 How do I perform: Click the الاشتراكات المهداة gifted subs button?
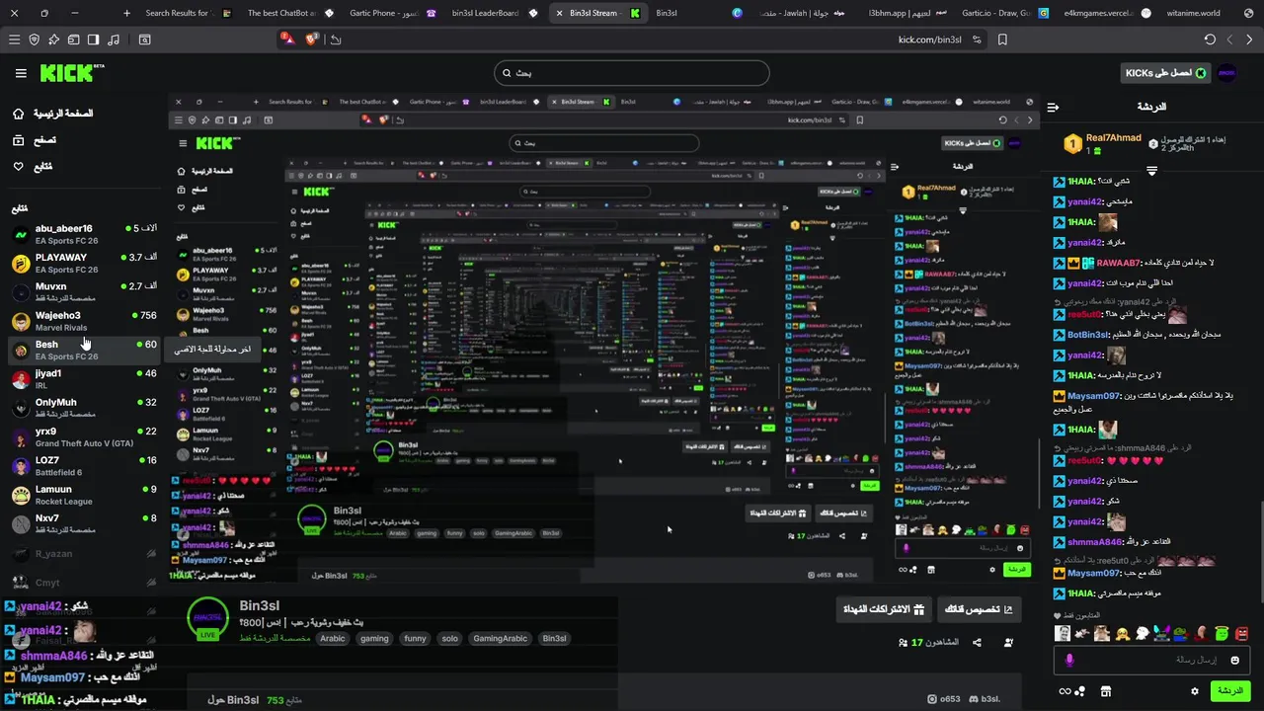point(883,609)
